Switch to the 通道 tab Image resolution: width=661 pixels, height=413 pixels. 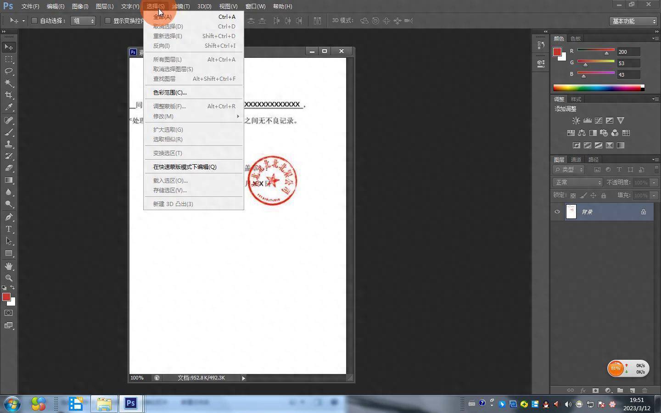(576, 160)
